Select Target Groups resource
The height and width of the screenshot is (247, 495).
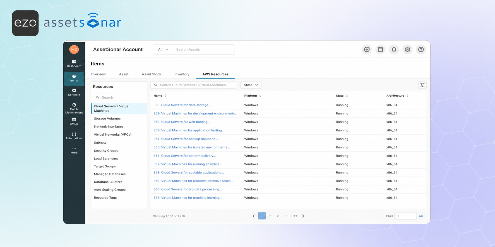(105, 166)
